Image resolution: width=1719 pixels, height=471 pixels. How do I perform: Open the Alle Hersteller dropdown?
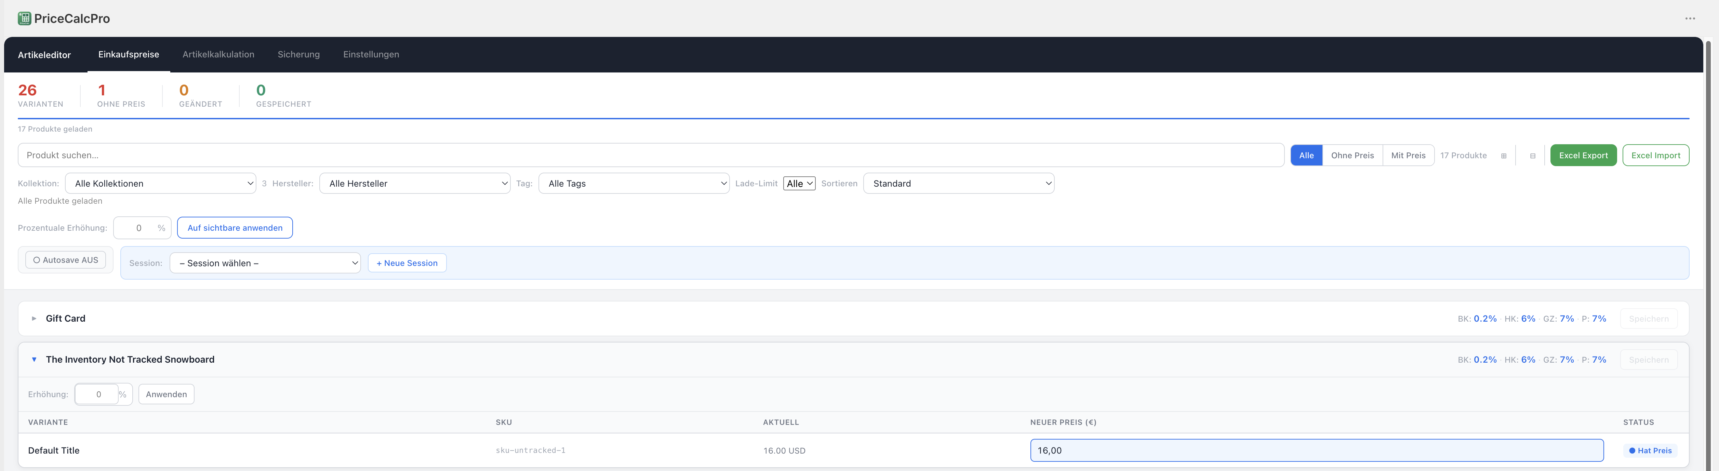tap(415, 184)
